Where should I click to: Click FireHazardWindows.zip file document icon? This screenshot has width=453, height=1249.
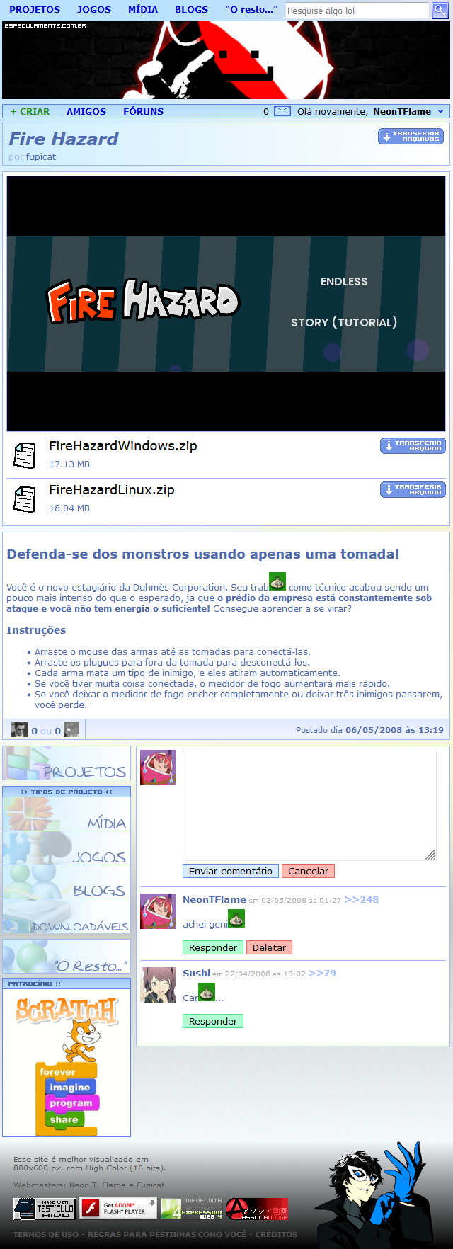coord(25,455)
